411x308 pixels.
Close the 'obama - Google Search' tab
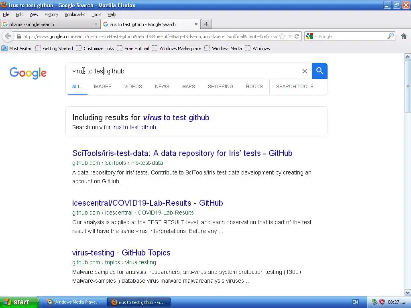[x=96, y=24]
